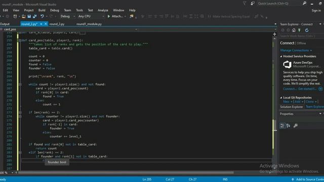Click the Save floppy disk icon
This screenshot has height=182, width=324.
click(x=29, y=16)
